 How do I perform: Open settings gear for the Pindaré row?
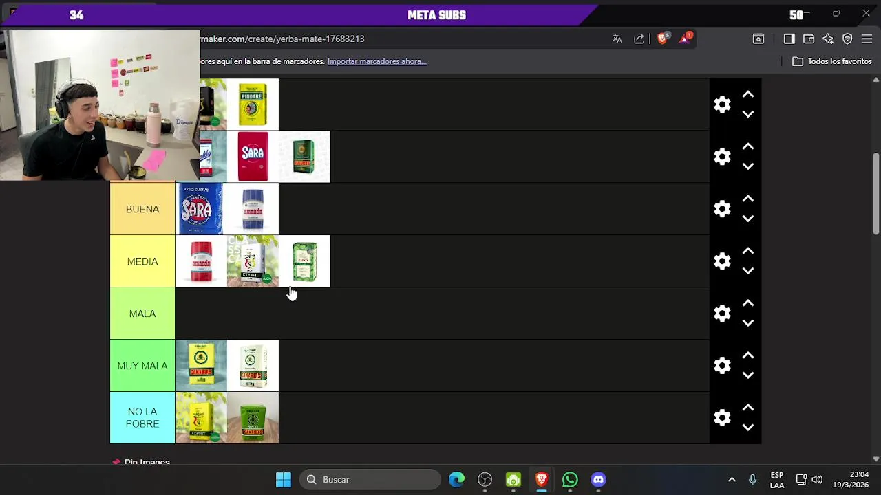click(x=722, y=104)
